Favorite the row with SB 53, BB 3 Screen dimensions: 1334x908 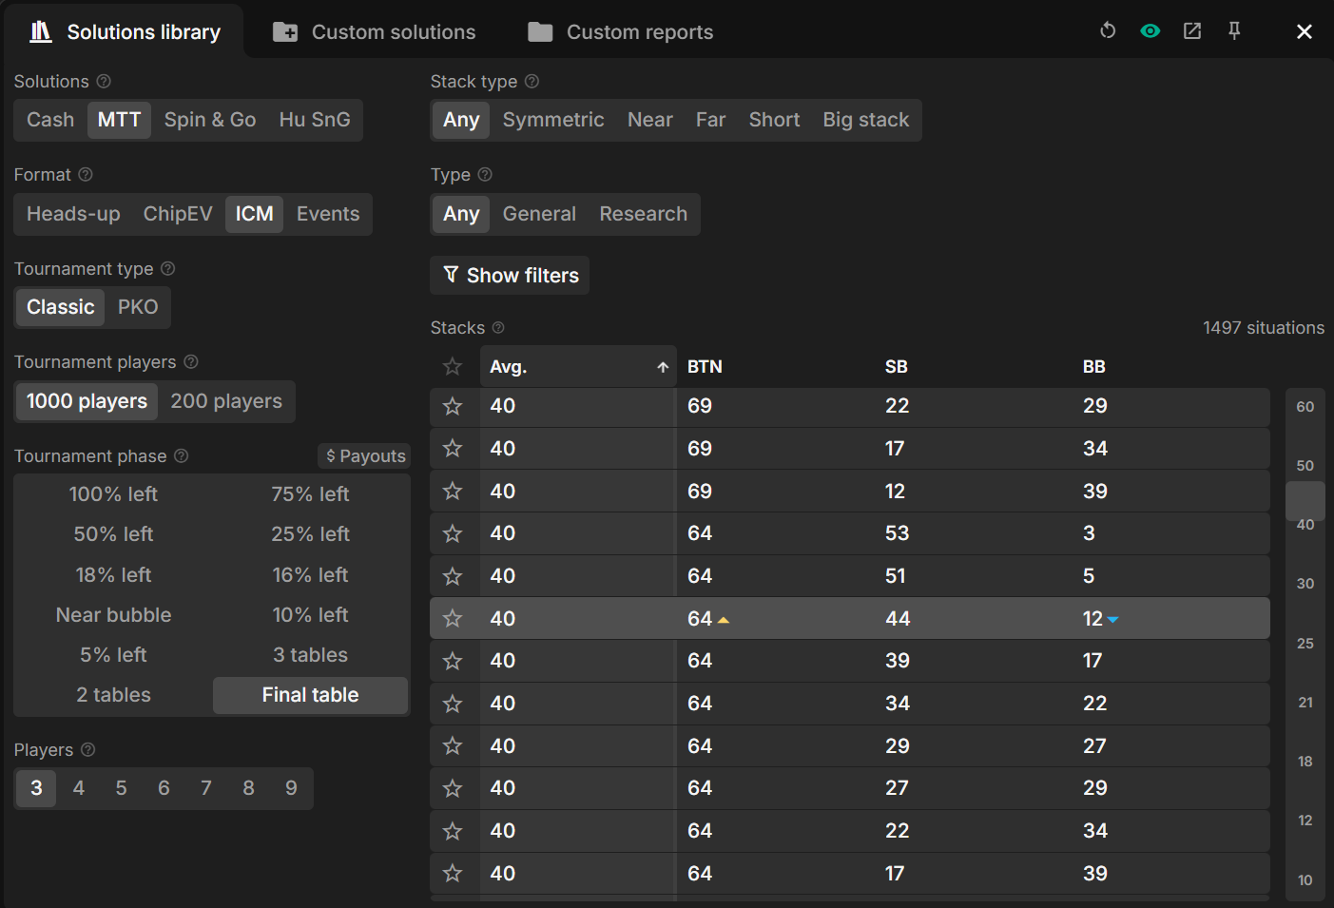coord(453,534)
